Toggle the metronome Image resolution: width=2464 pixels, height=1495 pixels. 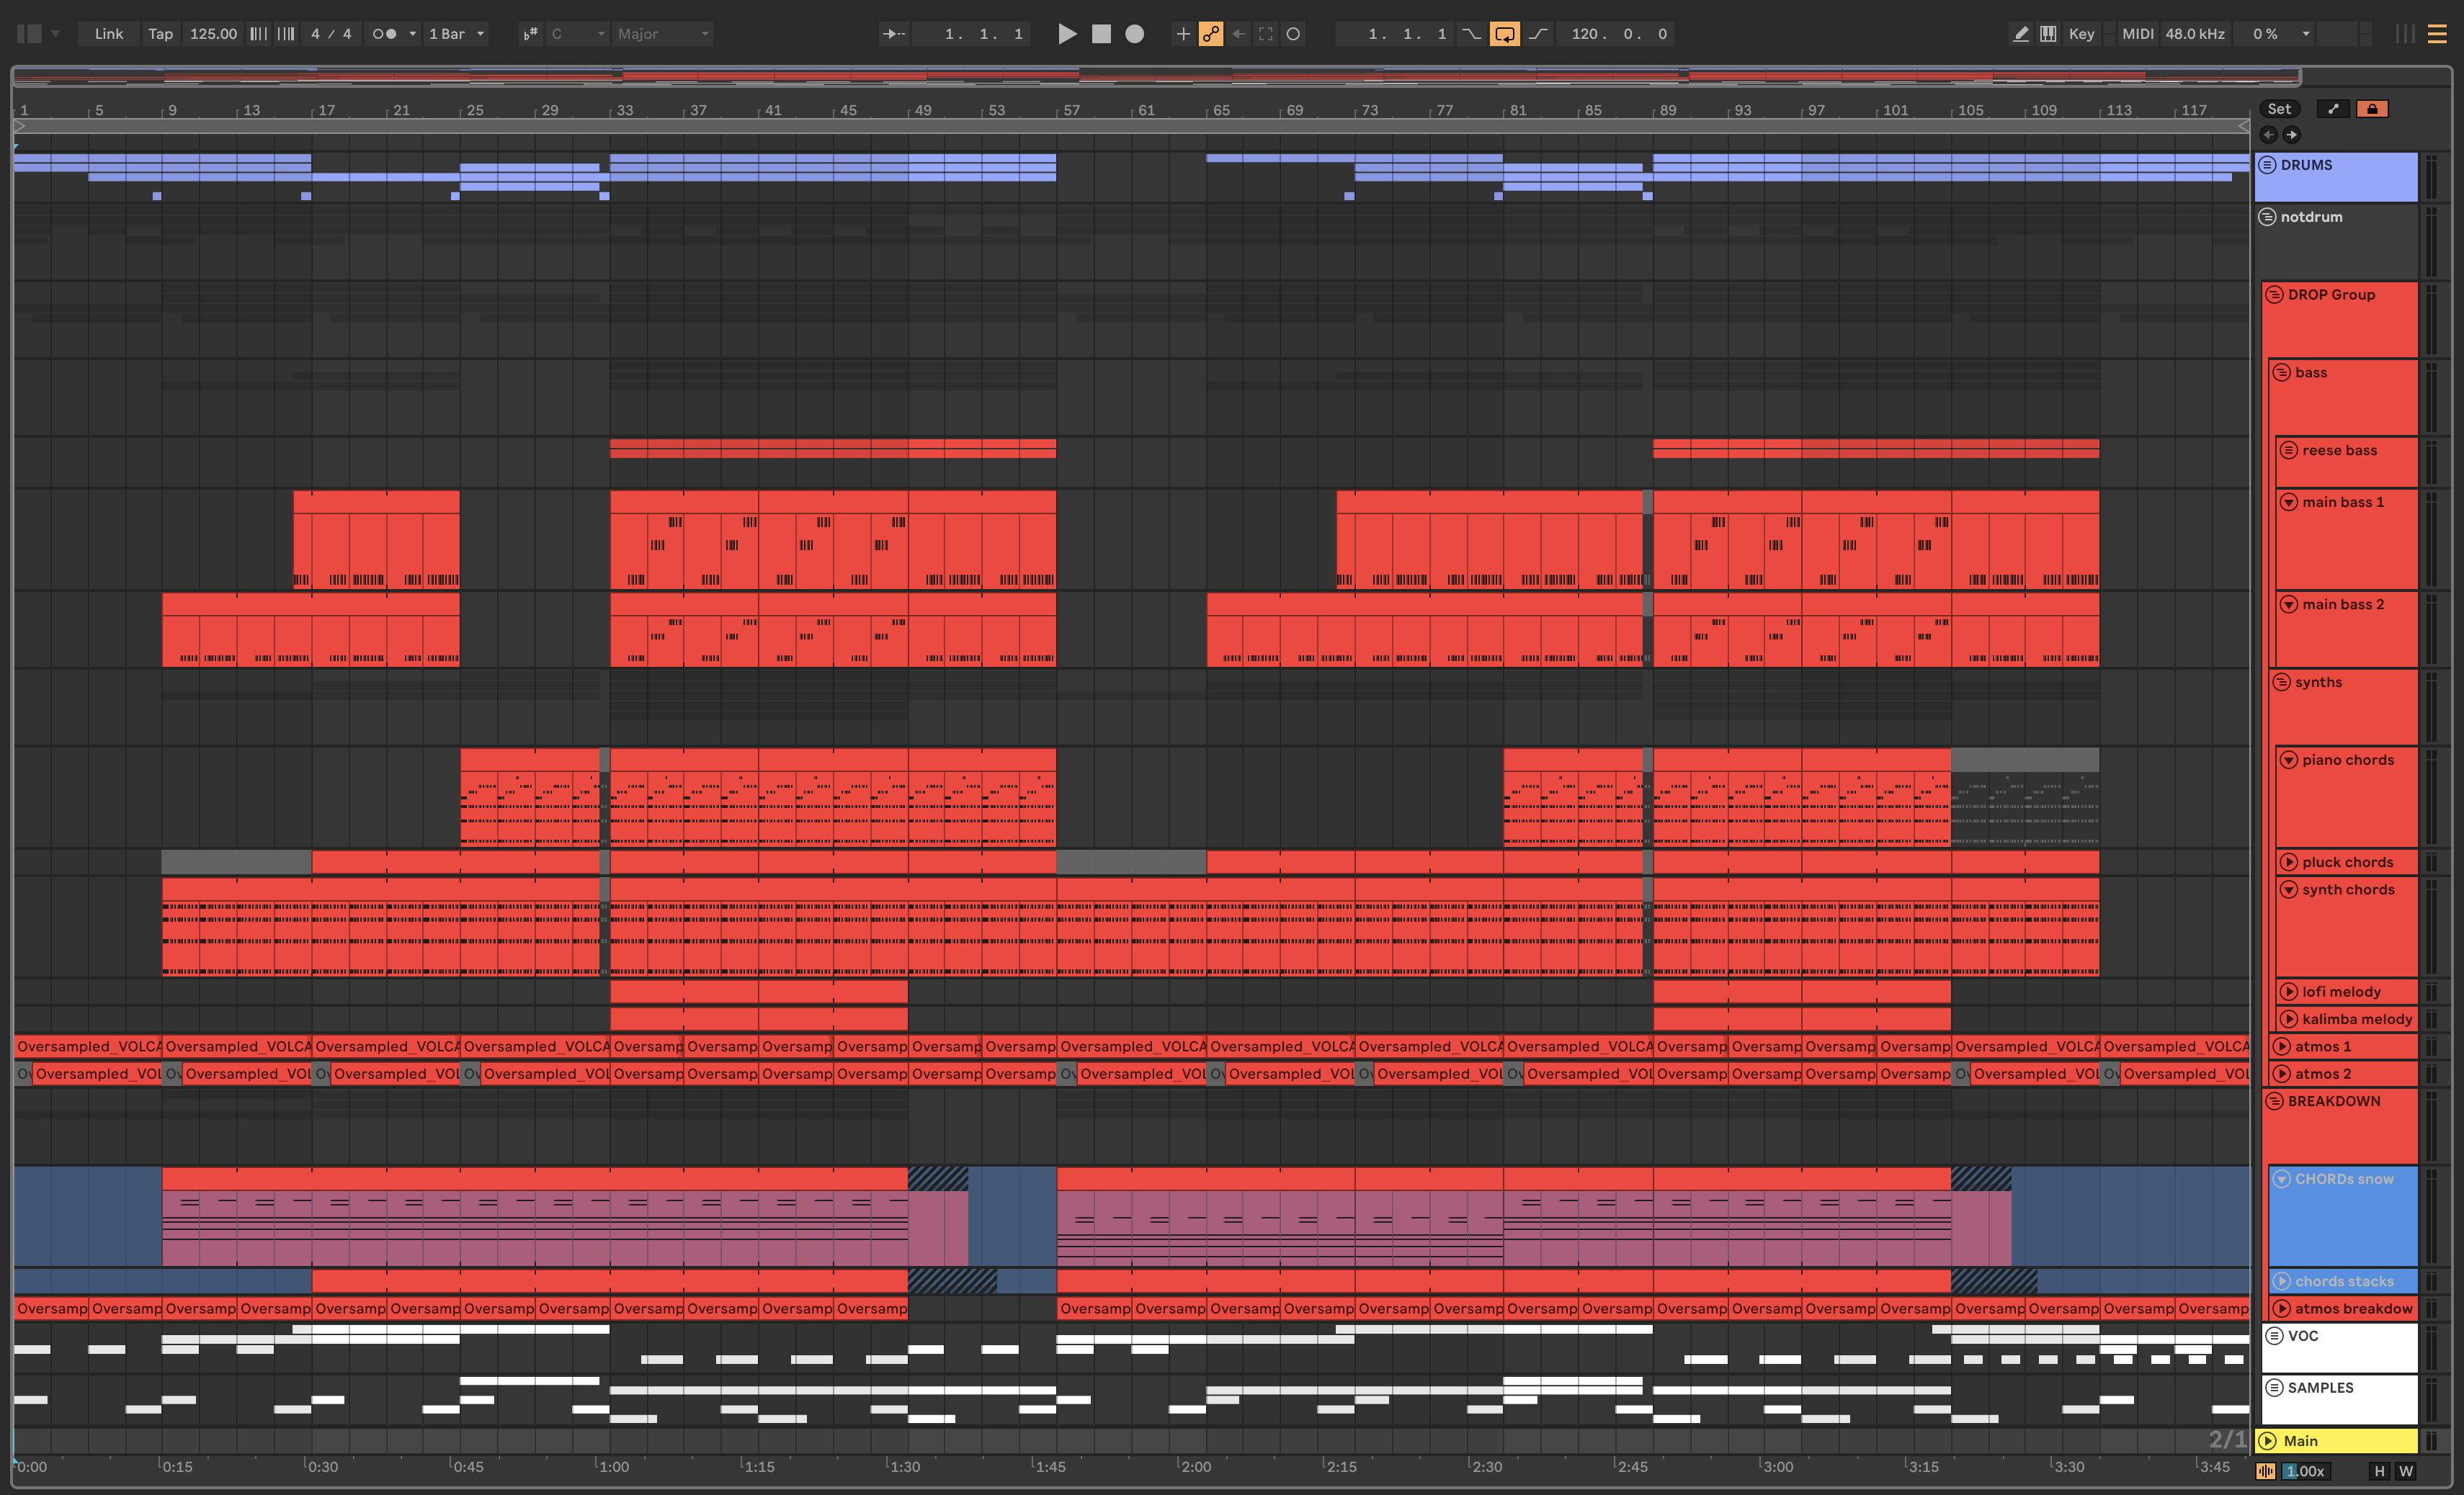[x=384, y=34]
